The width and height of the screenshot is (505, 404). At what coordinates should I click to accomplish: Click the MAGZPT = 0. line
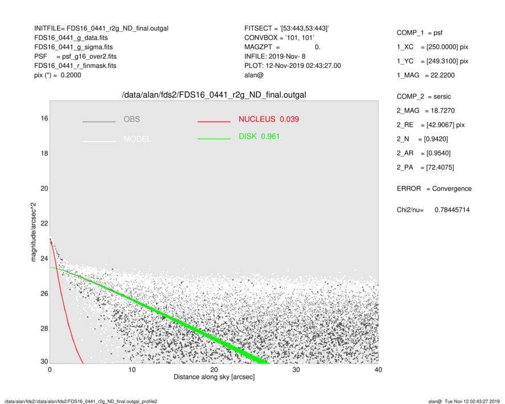(282, 47)
